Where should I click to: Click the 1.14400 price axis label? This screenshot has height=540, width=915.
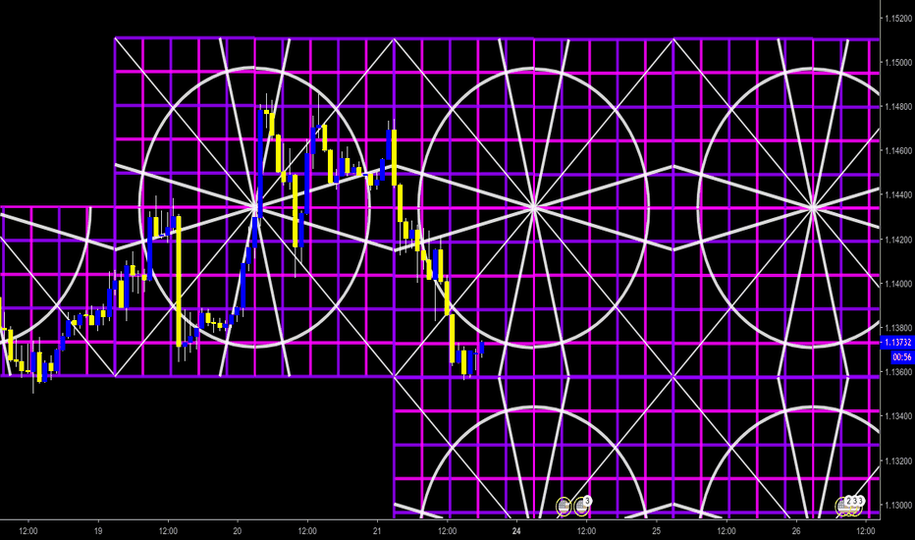(x=898, y=195)
